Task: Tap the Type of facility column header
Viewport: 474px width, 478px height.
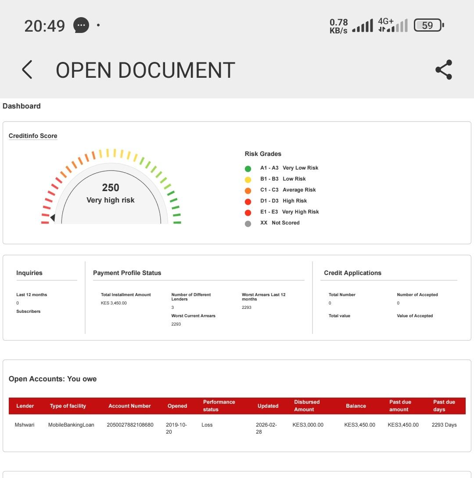Action: (68, 406)
